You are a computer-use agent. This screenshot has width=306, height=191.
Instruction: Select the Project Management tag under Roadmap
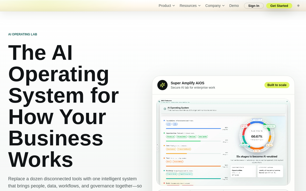point(185,174)
